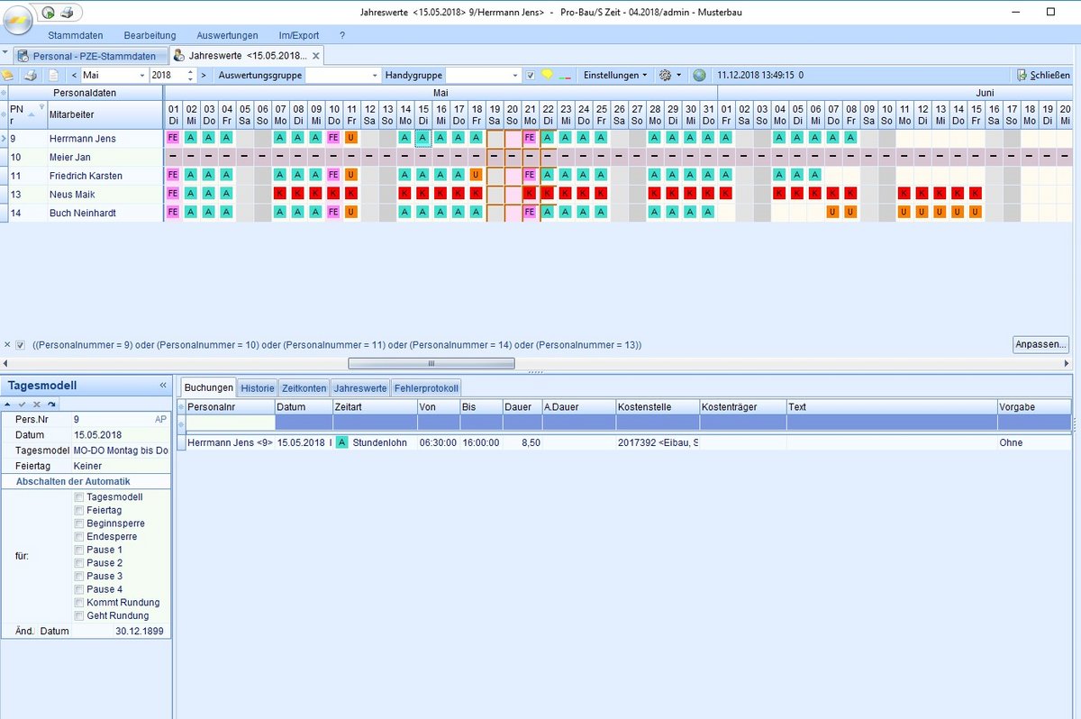Click the gear settings icon in toolbar
1081x719 pixels.
665,76
